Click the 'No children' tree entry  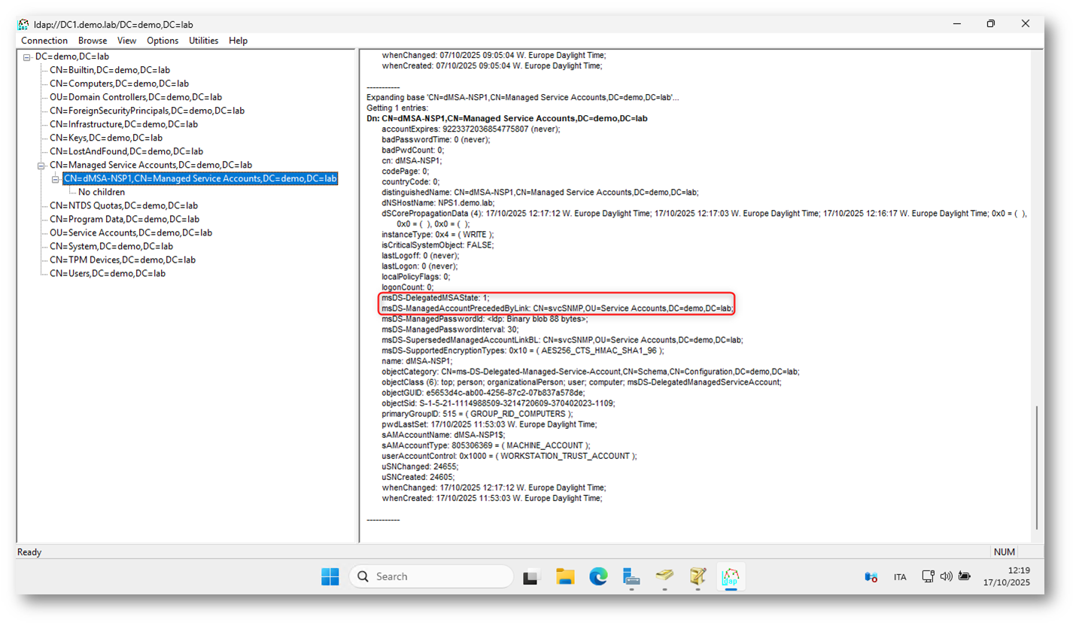point(102,193)
